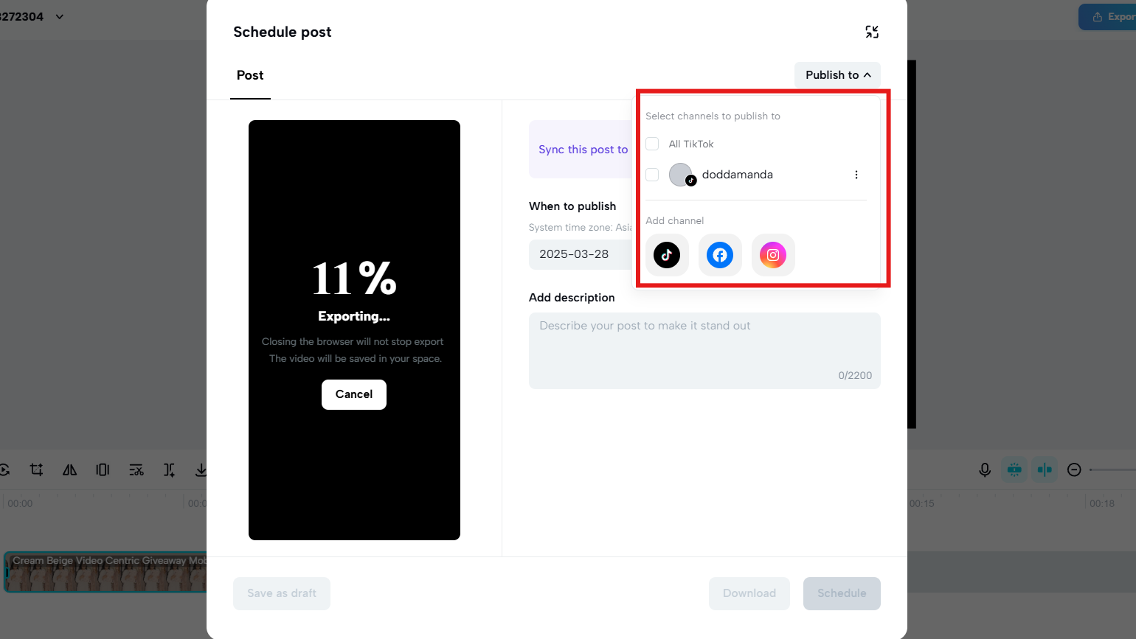Toggle the timeline snapping magnet icon
This screenshot has width=1136, height=639.
click(1014, 469)
